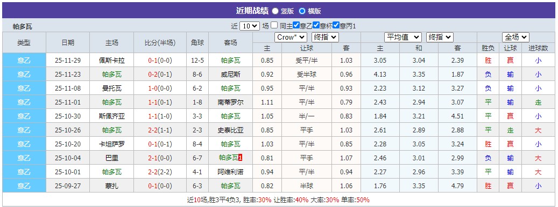Click handicap 半/一
The height and width of the screenshot is (207, 558).
point(306,116)
